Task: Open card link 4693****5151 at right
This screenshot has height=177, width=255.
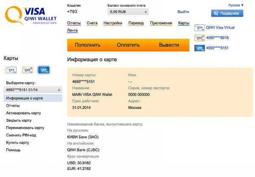Action: tap(217, 48)
